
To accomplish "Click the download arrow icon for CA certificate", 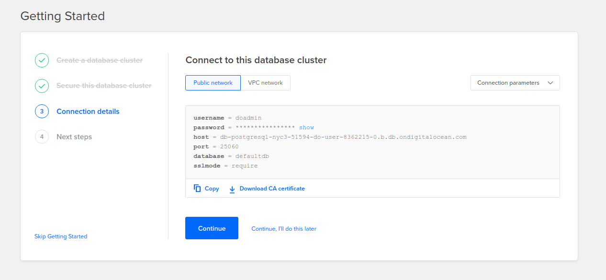I will click(232, 189).
